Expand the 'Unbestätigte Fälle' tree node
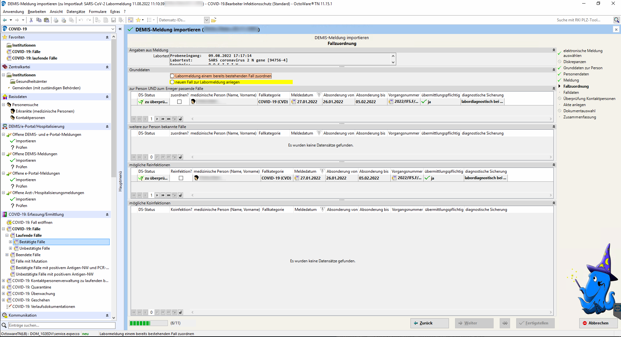 [10, 248]
